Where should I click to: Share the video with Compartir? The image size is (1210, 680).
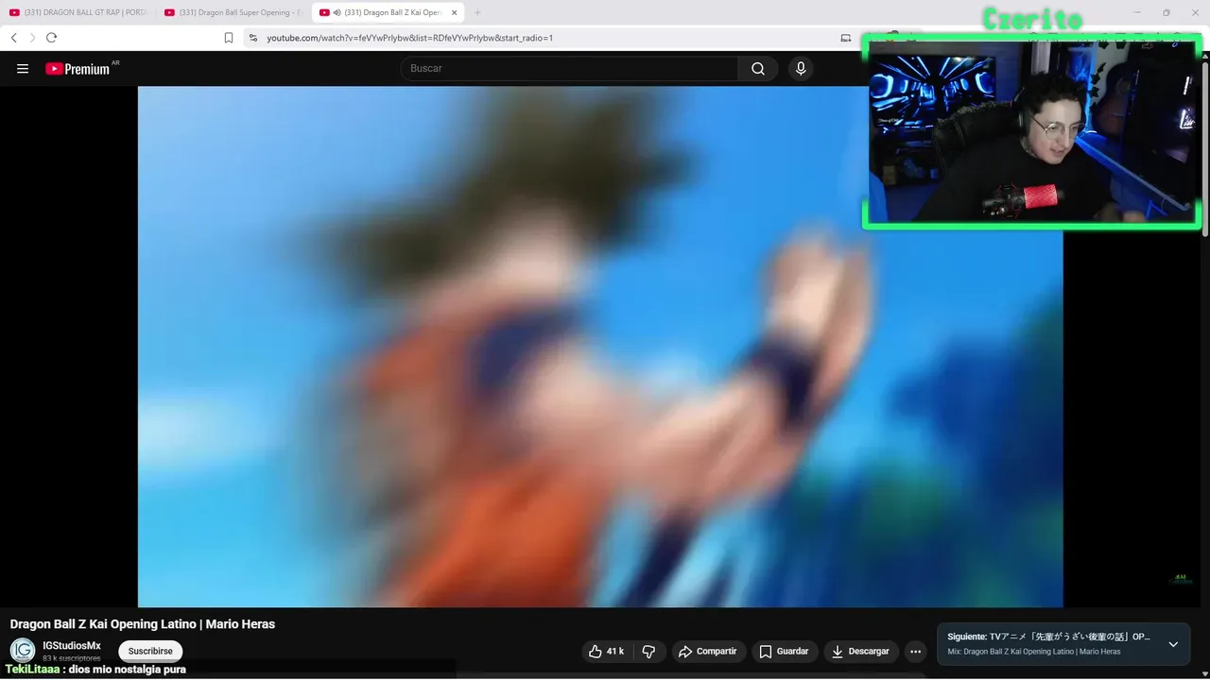point(709,652)
